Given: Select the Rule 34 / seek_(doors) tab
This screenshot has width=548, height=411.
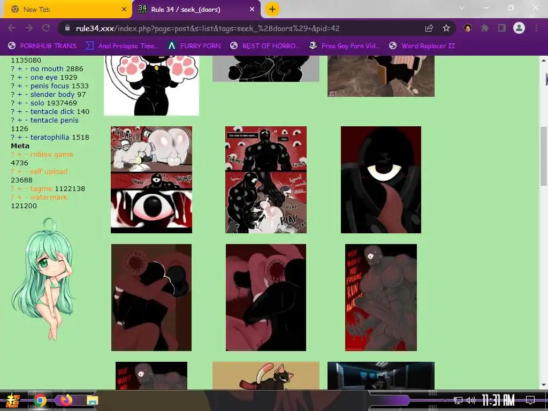Looking at the screenshot, I should coord(197,10).
